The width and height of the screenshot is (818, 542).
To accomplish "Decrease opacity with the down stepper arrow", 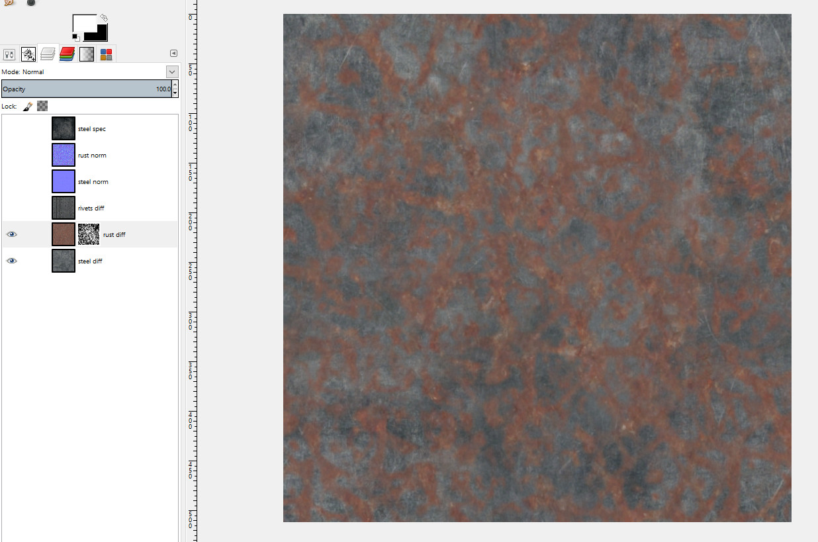I will pos(175,93).
